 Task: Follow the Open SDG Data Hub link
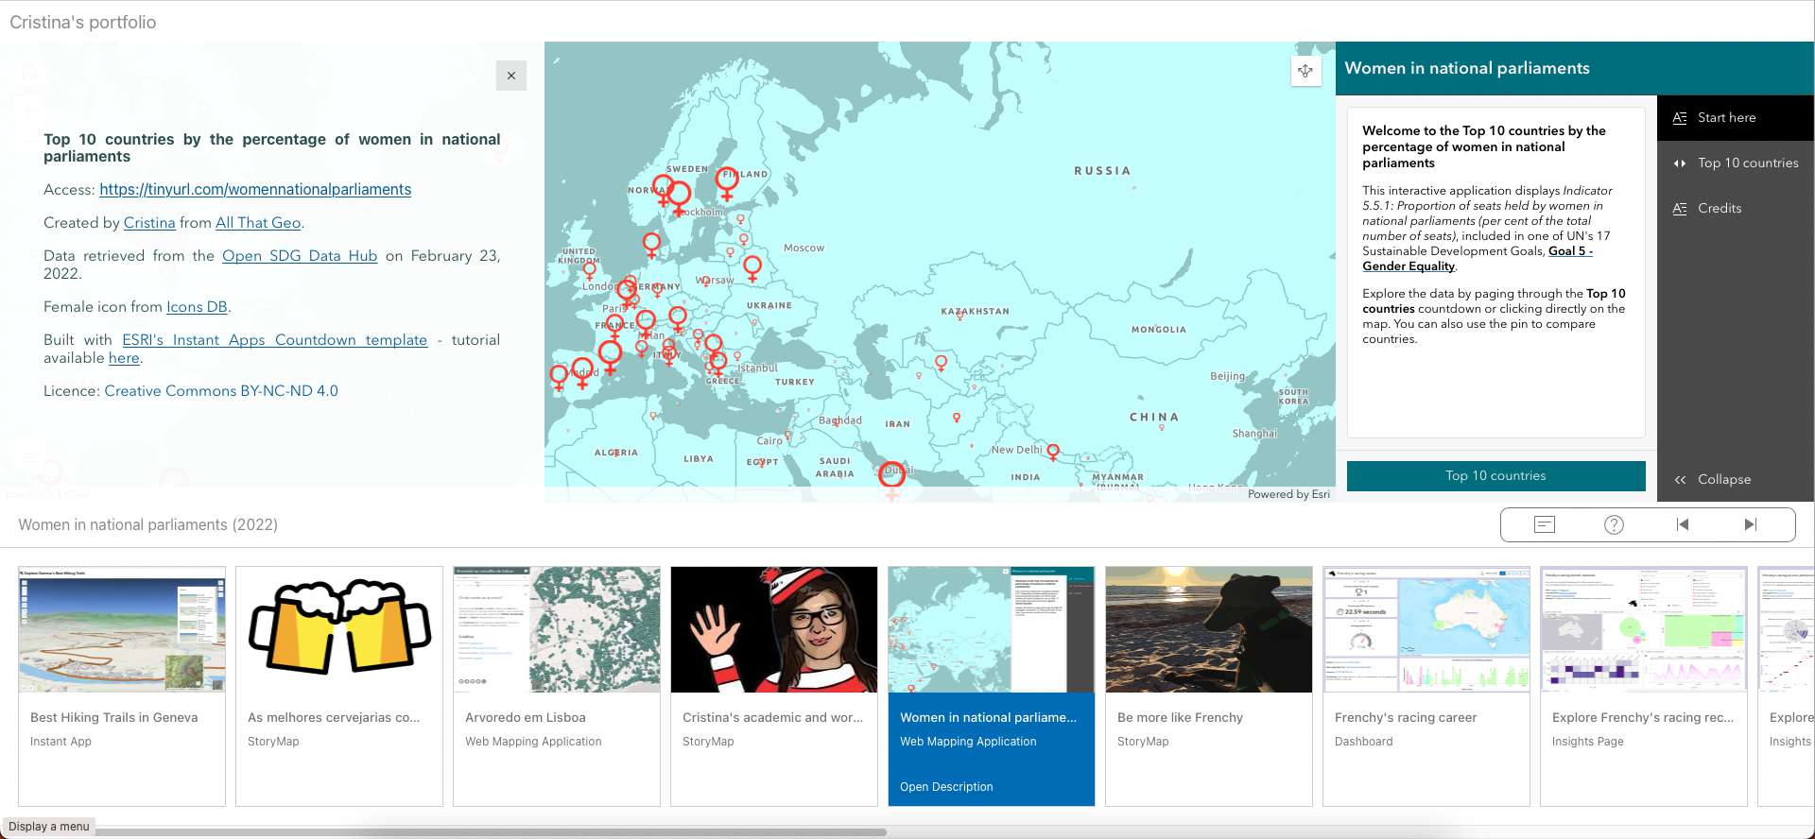tap(300, 256)
